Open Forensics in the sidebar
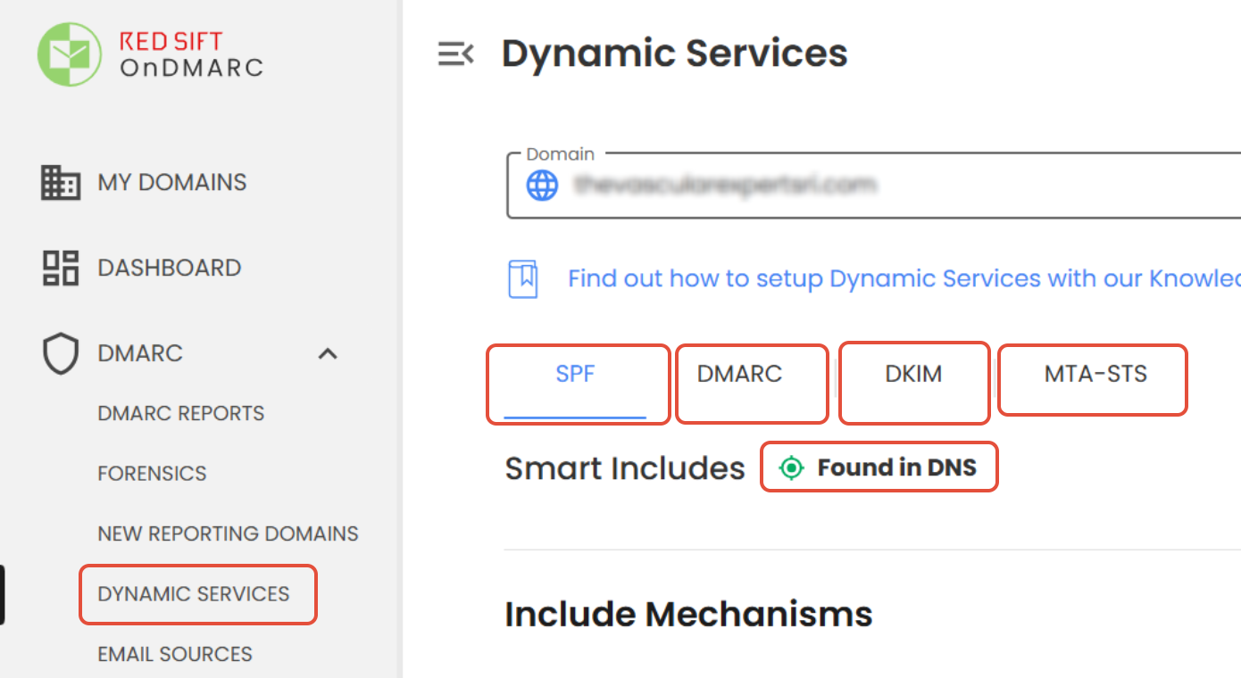1241x678 pixels. (x=152, y=474)
